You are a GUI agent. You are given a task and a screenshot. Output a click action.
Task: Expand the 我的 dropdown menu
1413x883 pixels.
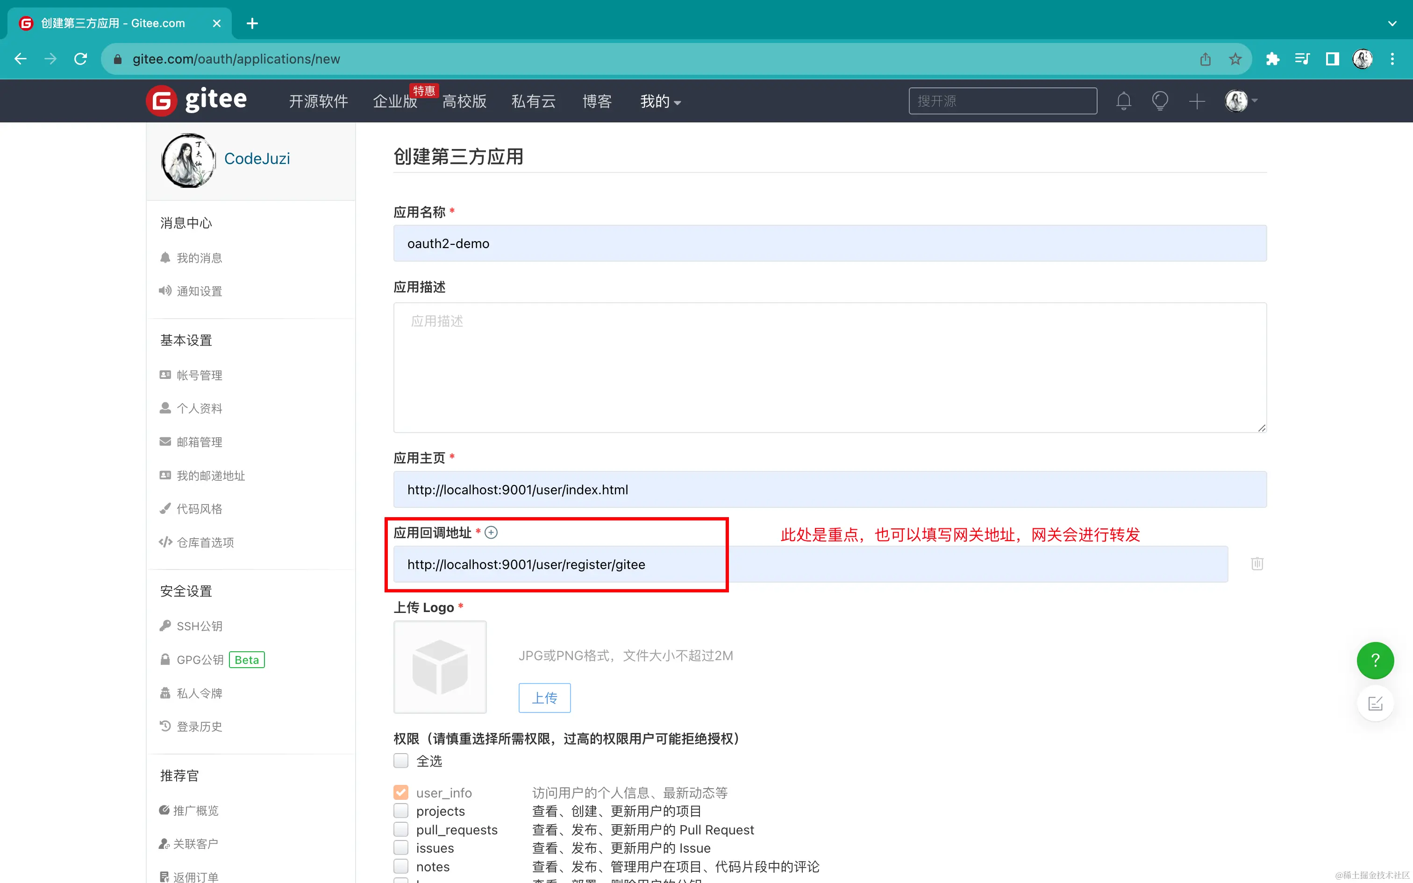pos(660,102)
